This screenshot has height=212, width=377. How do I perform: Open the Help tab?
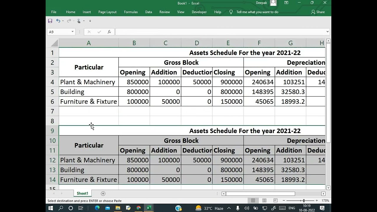tap(218, 12)
